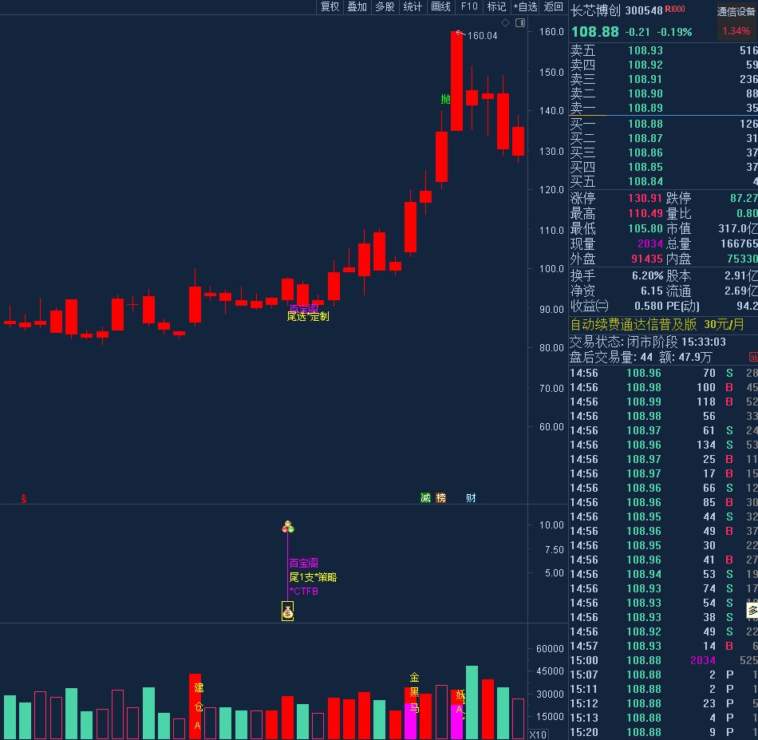The height and width of the screenshot is (740, 758).
Task: Click the money bag icon in indicator panel
Action: coord(287,611)
